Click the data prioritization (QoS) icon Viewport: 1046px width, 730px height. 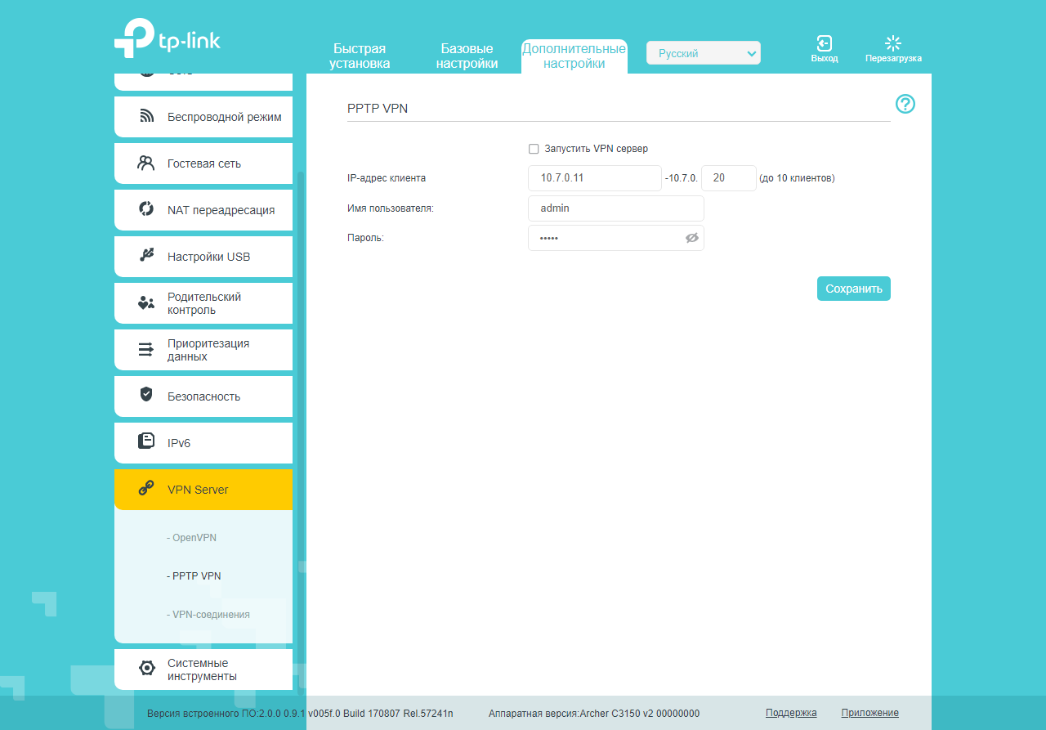(x=146, y=350)
